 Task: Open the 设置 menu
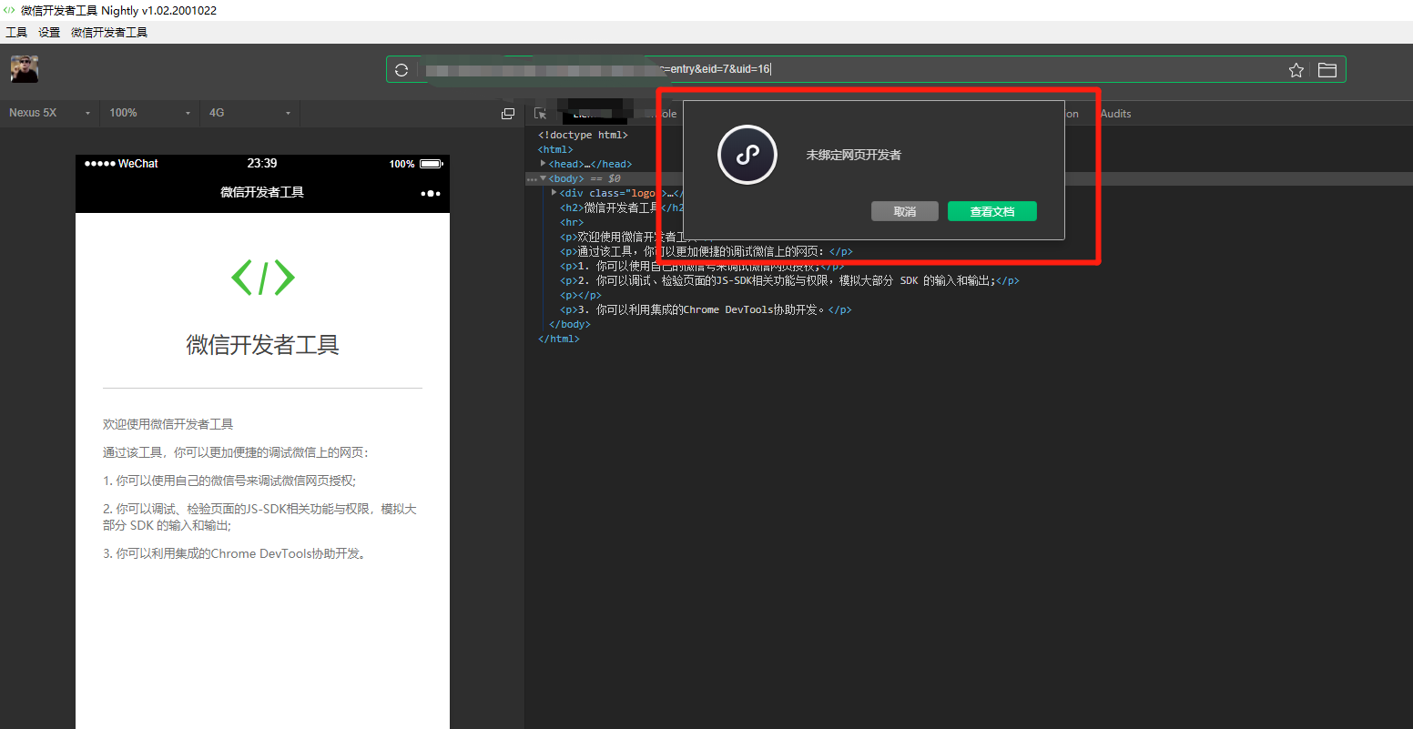[x=49, y=33]
